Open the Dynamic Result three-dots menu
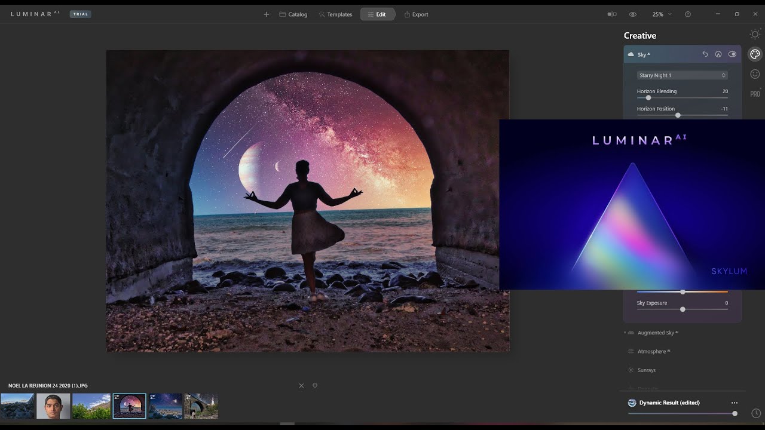The width and height of the screenshot is (765, 430). point(735,403)
